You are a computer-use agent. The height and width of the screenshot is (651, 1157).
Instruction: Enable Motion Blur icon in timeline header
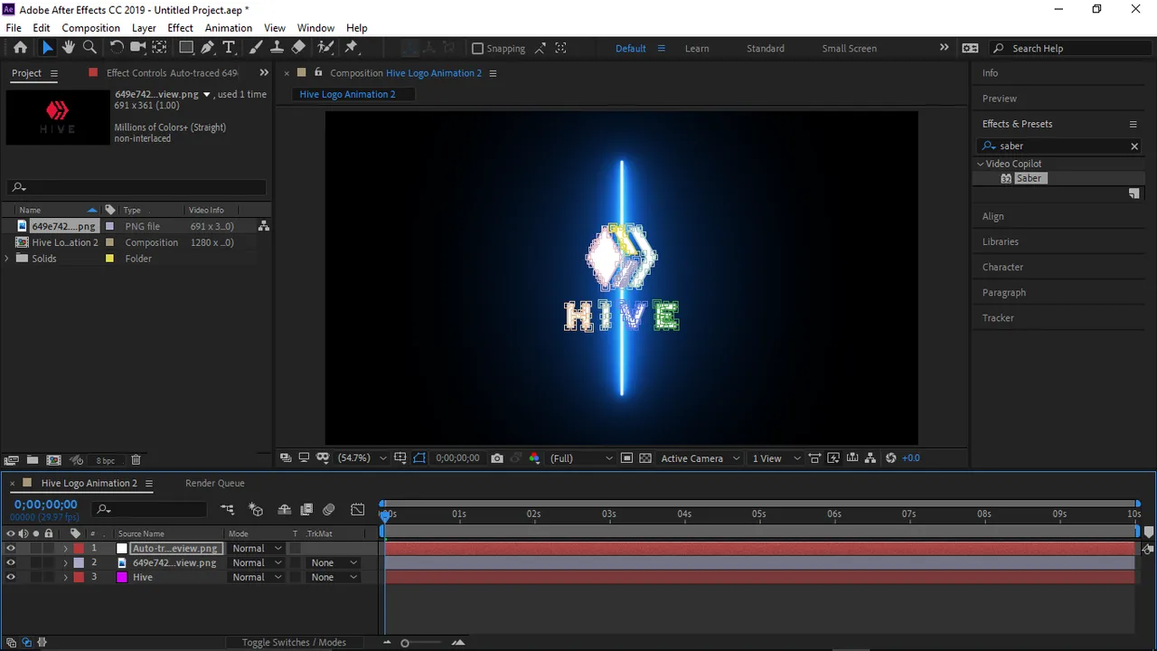(329, 510)
